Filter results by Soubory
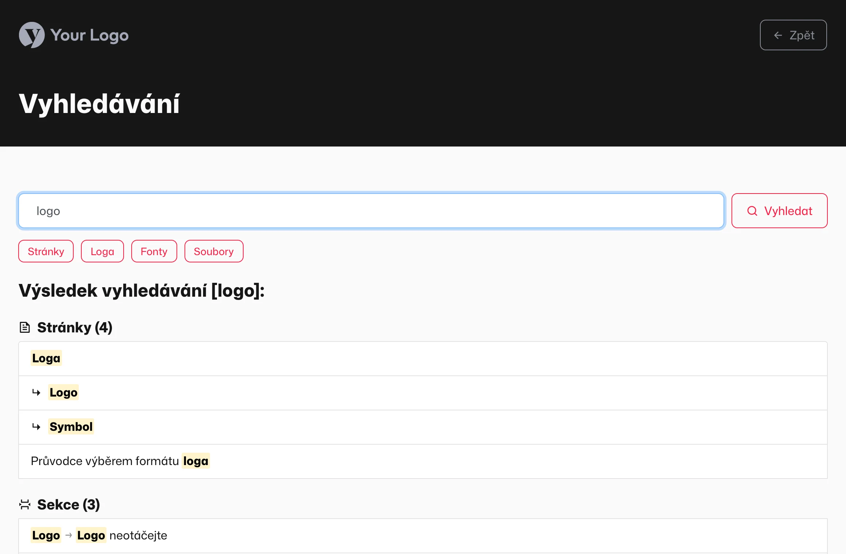Viewport: 846px width, 554px height. click(214, 251)
